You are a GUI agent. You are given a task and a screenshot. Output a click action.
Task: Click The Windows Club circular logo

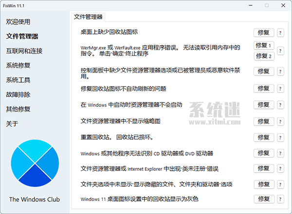pos(35,163)
